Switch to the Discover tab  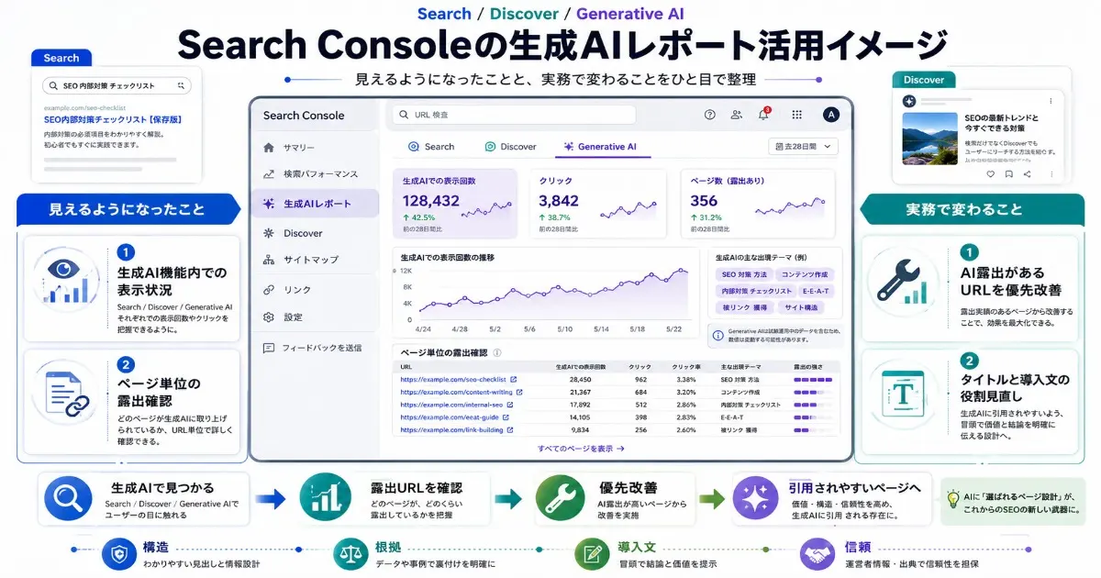(511, 147)
